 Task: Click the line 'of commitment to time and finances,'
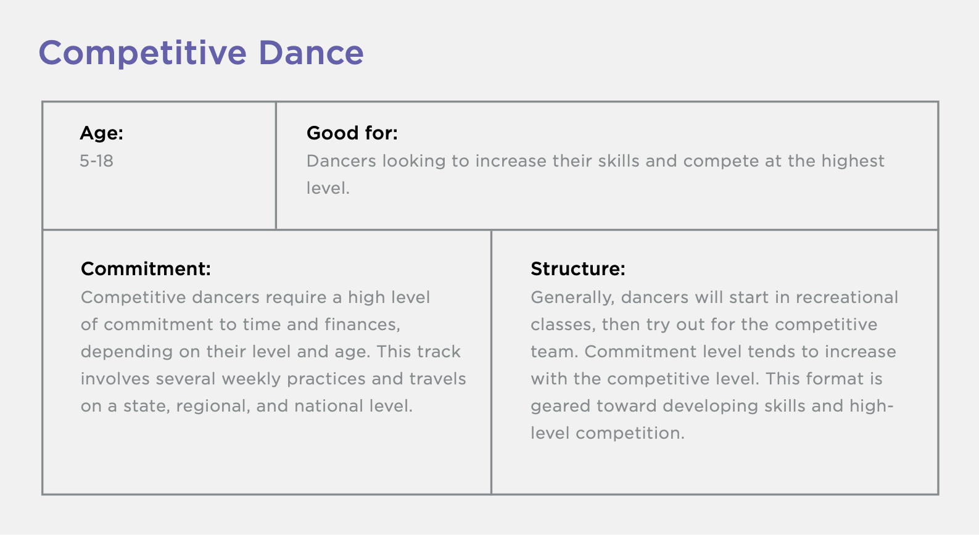tap(240, 325)
